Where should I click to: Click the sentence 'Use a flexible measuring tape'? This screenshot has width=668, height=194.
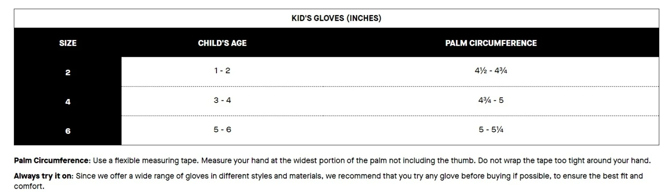point(143,160)
